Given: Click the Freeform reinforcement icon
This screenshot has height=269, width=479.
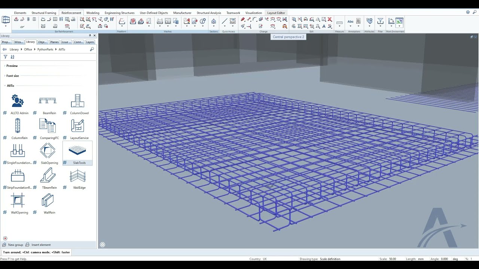Looking at the screenshot, I should (122, 21).
